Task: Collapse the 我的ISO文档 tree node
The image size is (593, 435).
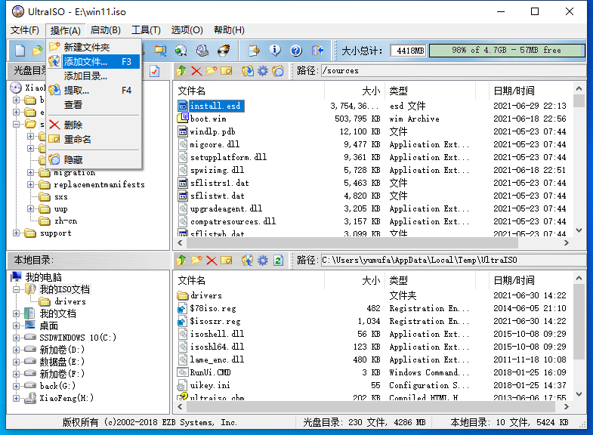Action: coord(16,290)
